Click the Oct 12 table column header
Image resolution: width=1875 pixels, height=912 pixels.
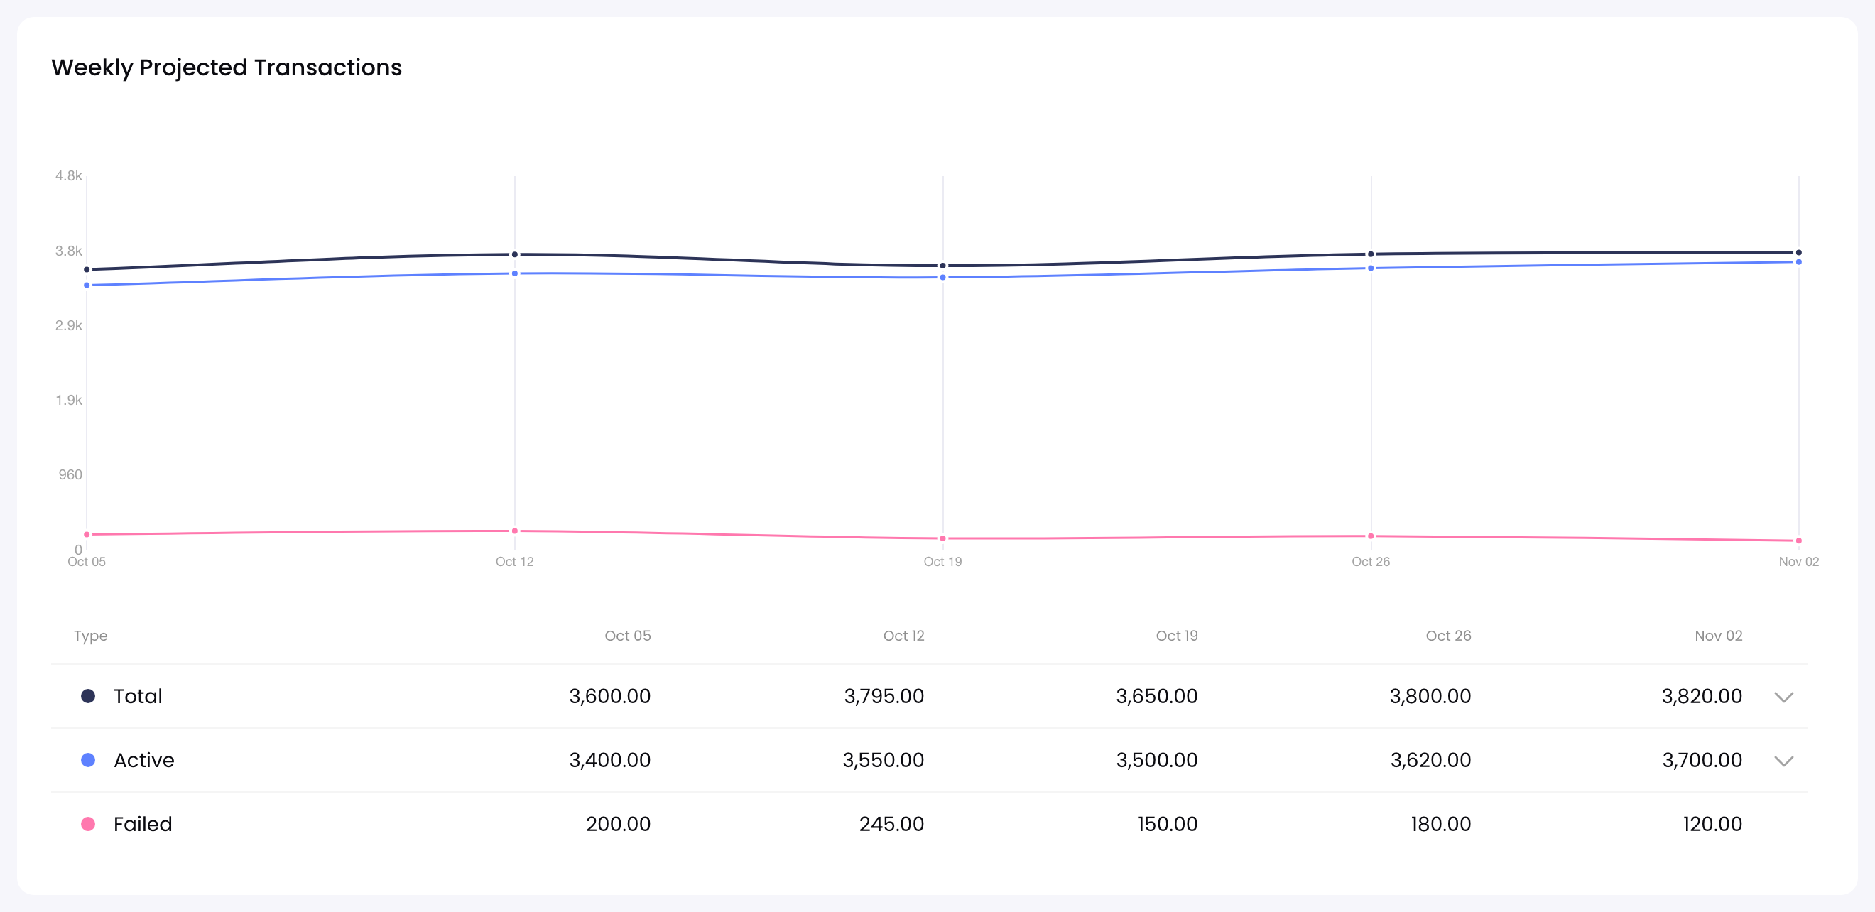pos(903,636)
